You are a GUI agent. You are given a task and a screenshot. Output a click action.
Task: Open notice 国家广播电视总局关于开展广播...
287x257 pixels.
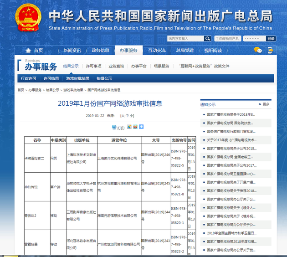point(231,182)
